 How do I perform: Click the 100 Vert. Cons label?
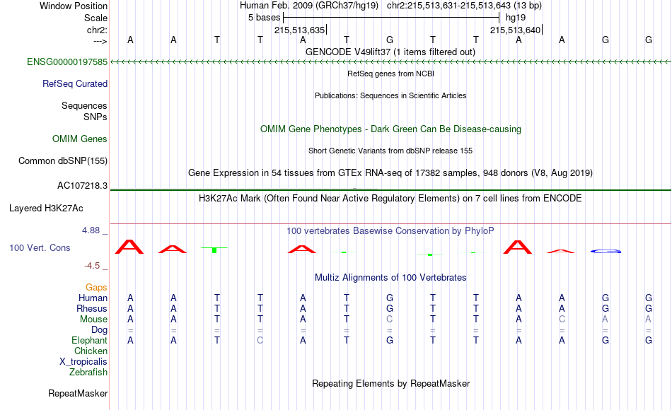(40, 247)
